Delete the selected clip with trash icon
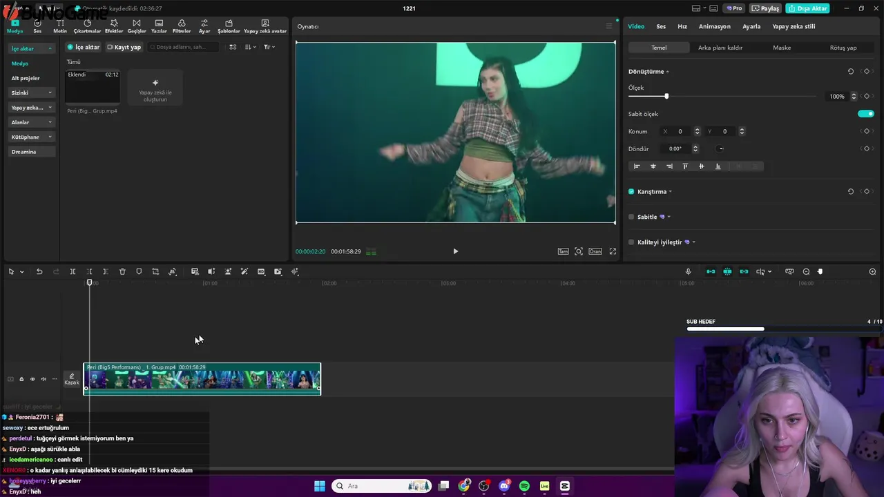This screenshot has height=497, width=884. [x=122, y=271]
